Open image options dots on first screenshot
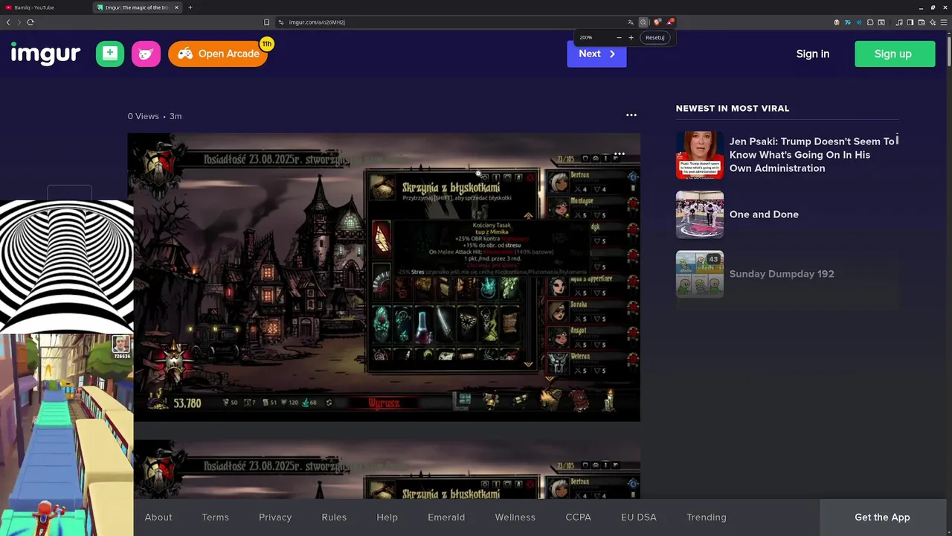 pos(619,154)
